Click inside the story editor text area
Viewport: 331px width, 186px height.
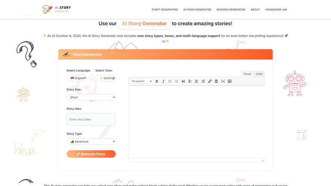tap(197, 122)
